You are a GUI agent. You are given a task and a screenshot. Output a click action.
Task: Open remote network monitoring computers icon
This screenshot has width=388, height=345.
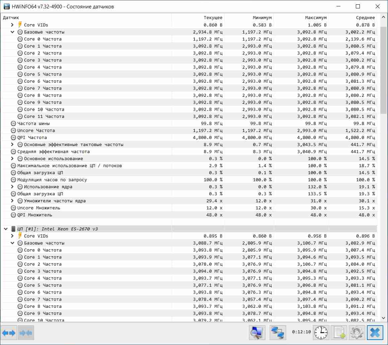[x=278, y=333]
